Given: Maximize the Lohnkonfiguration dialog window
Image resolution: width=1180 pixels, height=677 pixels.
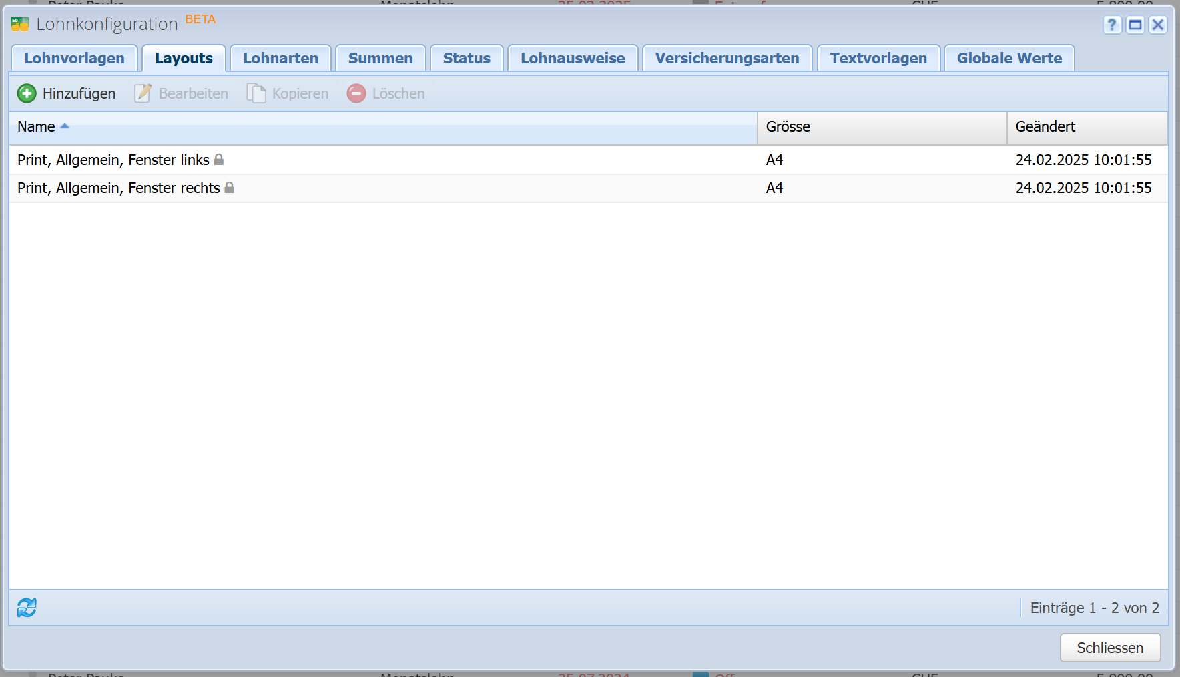Looking at the screenshot, I should (x=1135, y=25).
